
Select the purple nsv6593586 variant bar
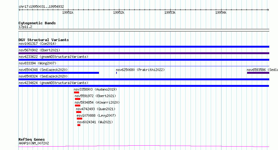pyautogui.click(x=258, y=73)
